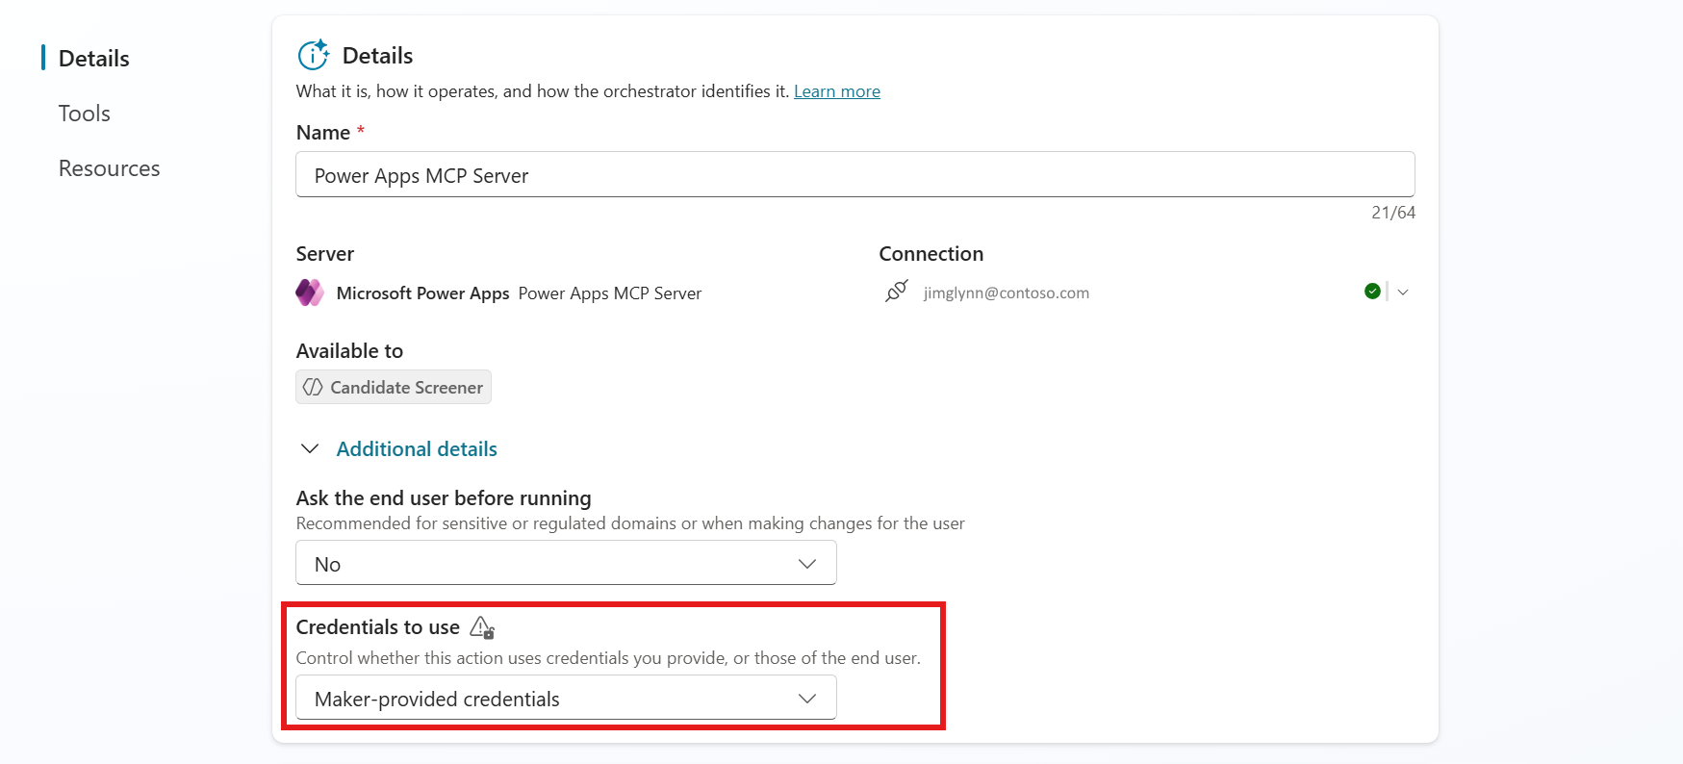The image size is (1683, 764).
Task: Select Details in the left sidebar
Action: pyautogui.click(x=93, y=58)
